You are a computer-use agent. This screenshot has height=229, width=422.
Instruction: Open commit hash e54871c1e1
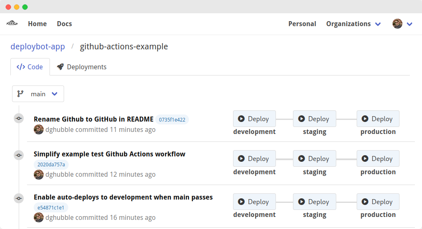click(51, 207)
